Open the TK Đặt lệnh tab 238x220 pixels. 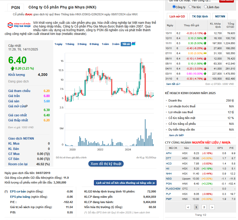click(x=200, y=16)
